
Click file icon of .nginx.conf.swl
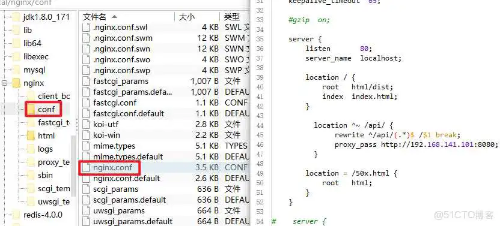click(x=86, y=28)
